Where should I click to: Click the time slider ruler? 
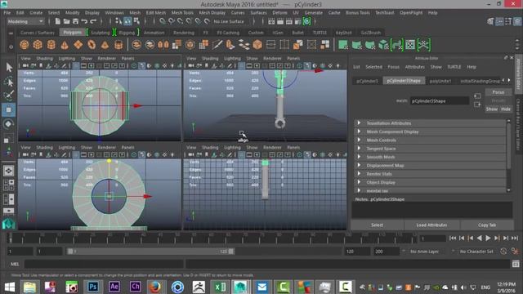pyautogui.click(x=212, y=238)
